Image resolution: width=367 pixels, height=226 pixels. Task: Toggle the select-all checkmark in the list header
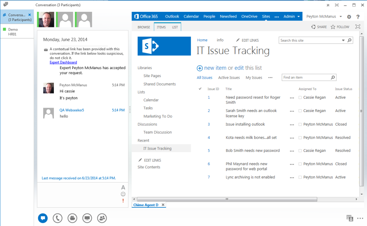pyautogui.click(x=200, y=89)
